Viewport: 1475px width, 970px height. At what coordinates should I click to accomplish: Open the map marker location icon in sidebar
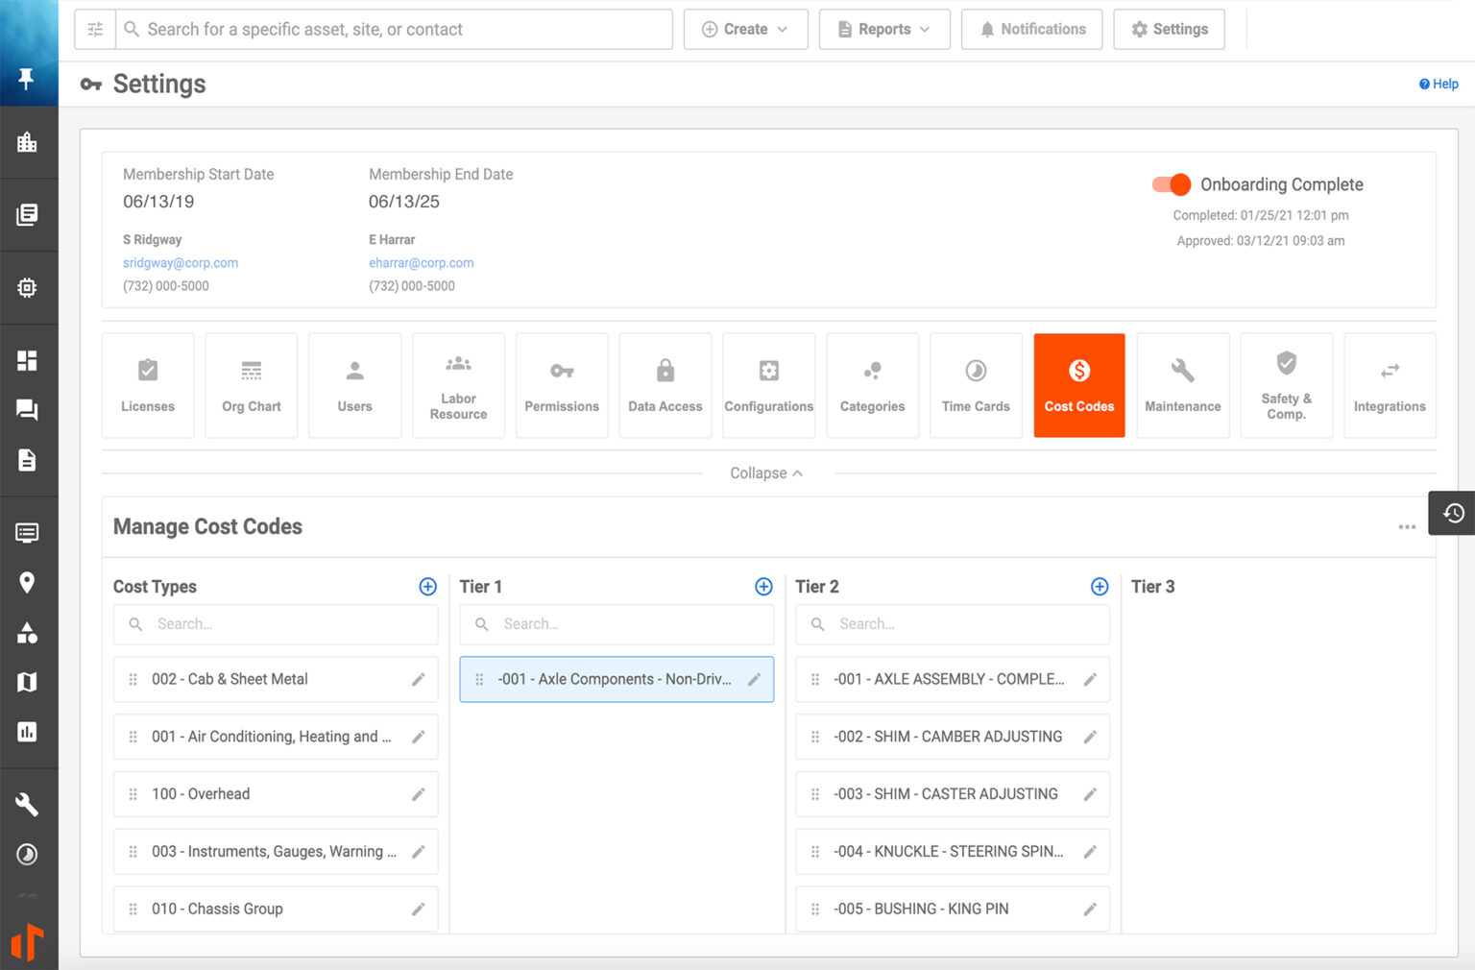[x=27, y=582]
